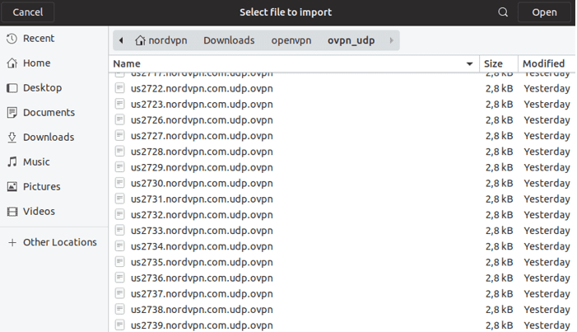Viewport: 577px width, 332px height.
Task: Open the Desktop label in the sidebar
Action: 42,87
